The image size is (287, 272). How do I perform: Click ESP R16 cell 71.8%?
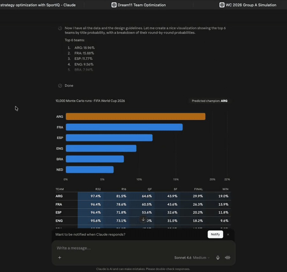point(121,212)
